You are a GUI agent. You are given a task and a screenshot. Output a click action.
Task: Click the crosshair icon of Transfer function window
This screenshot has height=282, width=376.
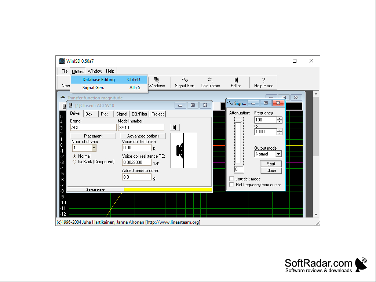(x=63, y=97)
